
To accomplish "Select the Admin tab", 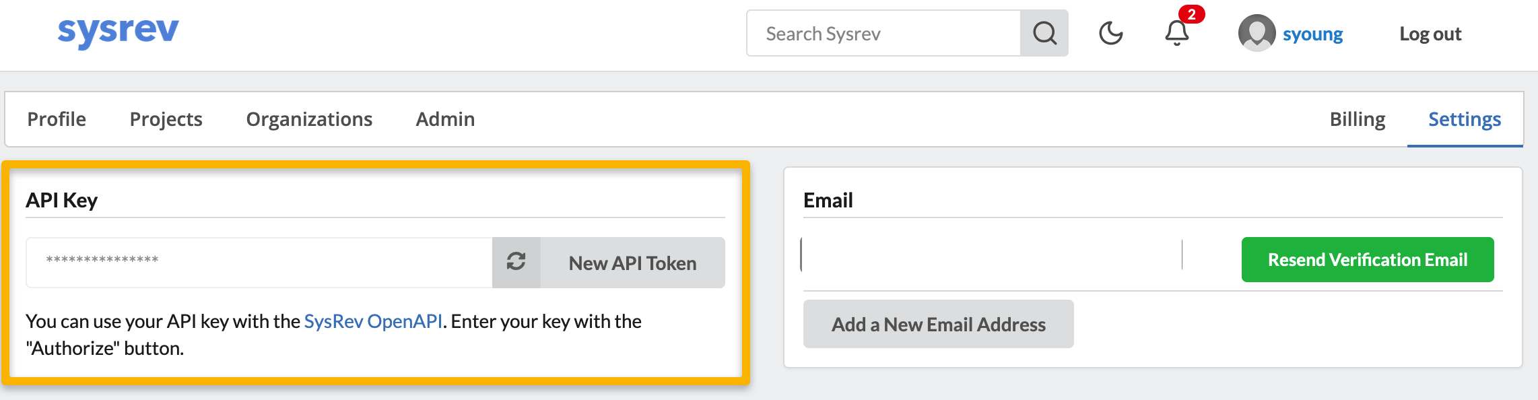I will (x=445, y=119).
